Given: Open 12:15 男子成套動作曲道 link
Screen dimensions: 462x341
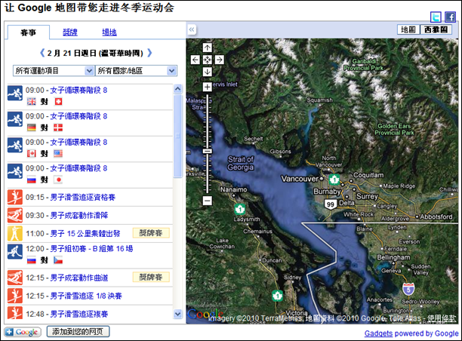Looking at the screenshot, I should coord(79,278).
